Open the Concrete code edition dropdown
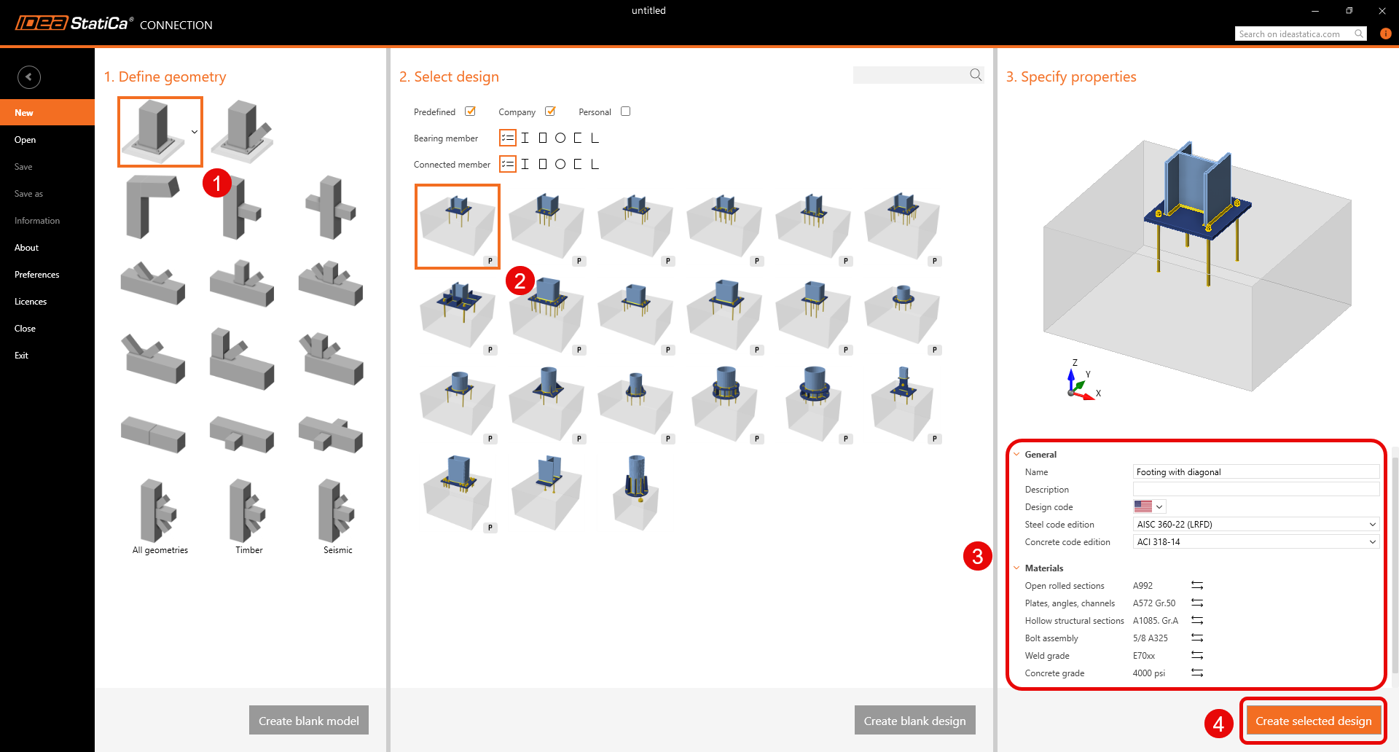Screen dimensions: 1399x752 pos(1256,542)
